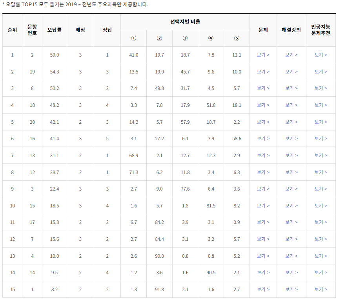Click the 정답 column header
The image size is (337, 299).
(106, 29)
